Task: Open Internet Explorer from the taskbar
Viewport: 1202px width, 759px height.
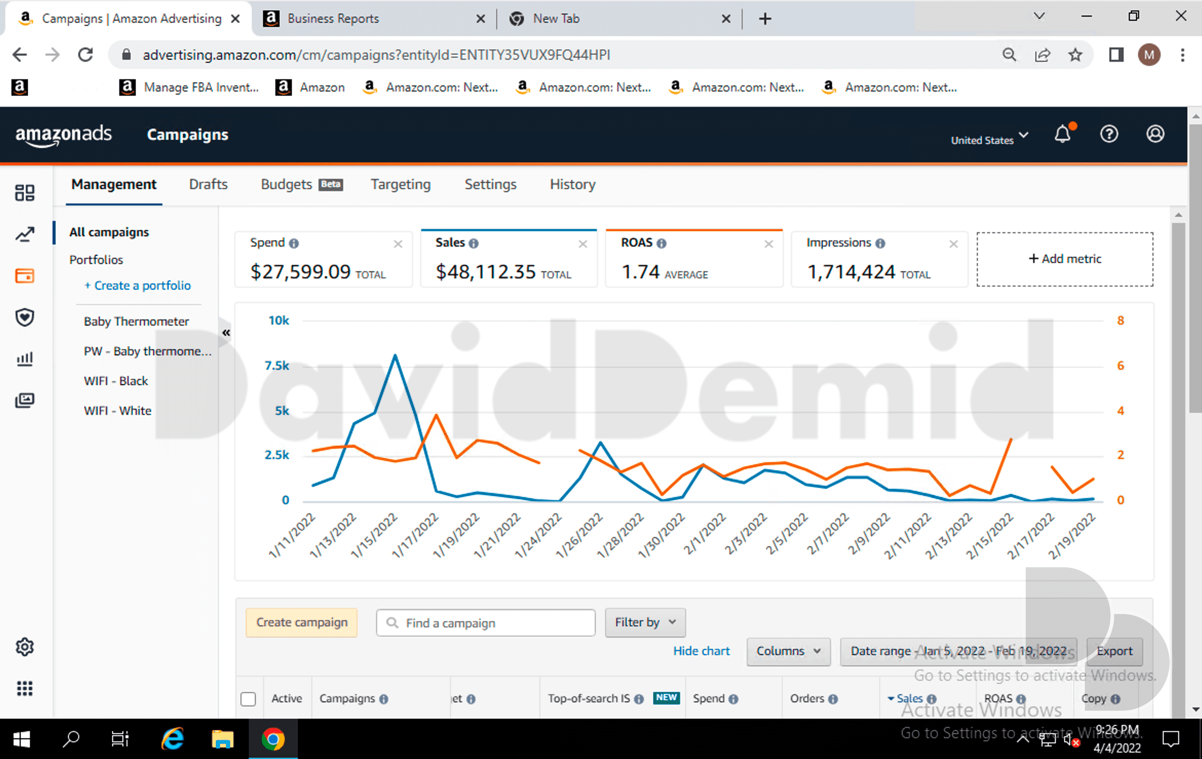Action: pos(172,739)
